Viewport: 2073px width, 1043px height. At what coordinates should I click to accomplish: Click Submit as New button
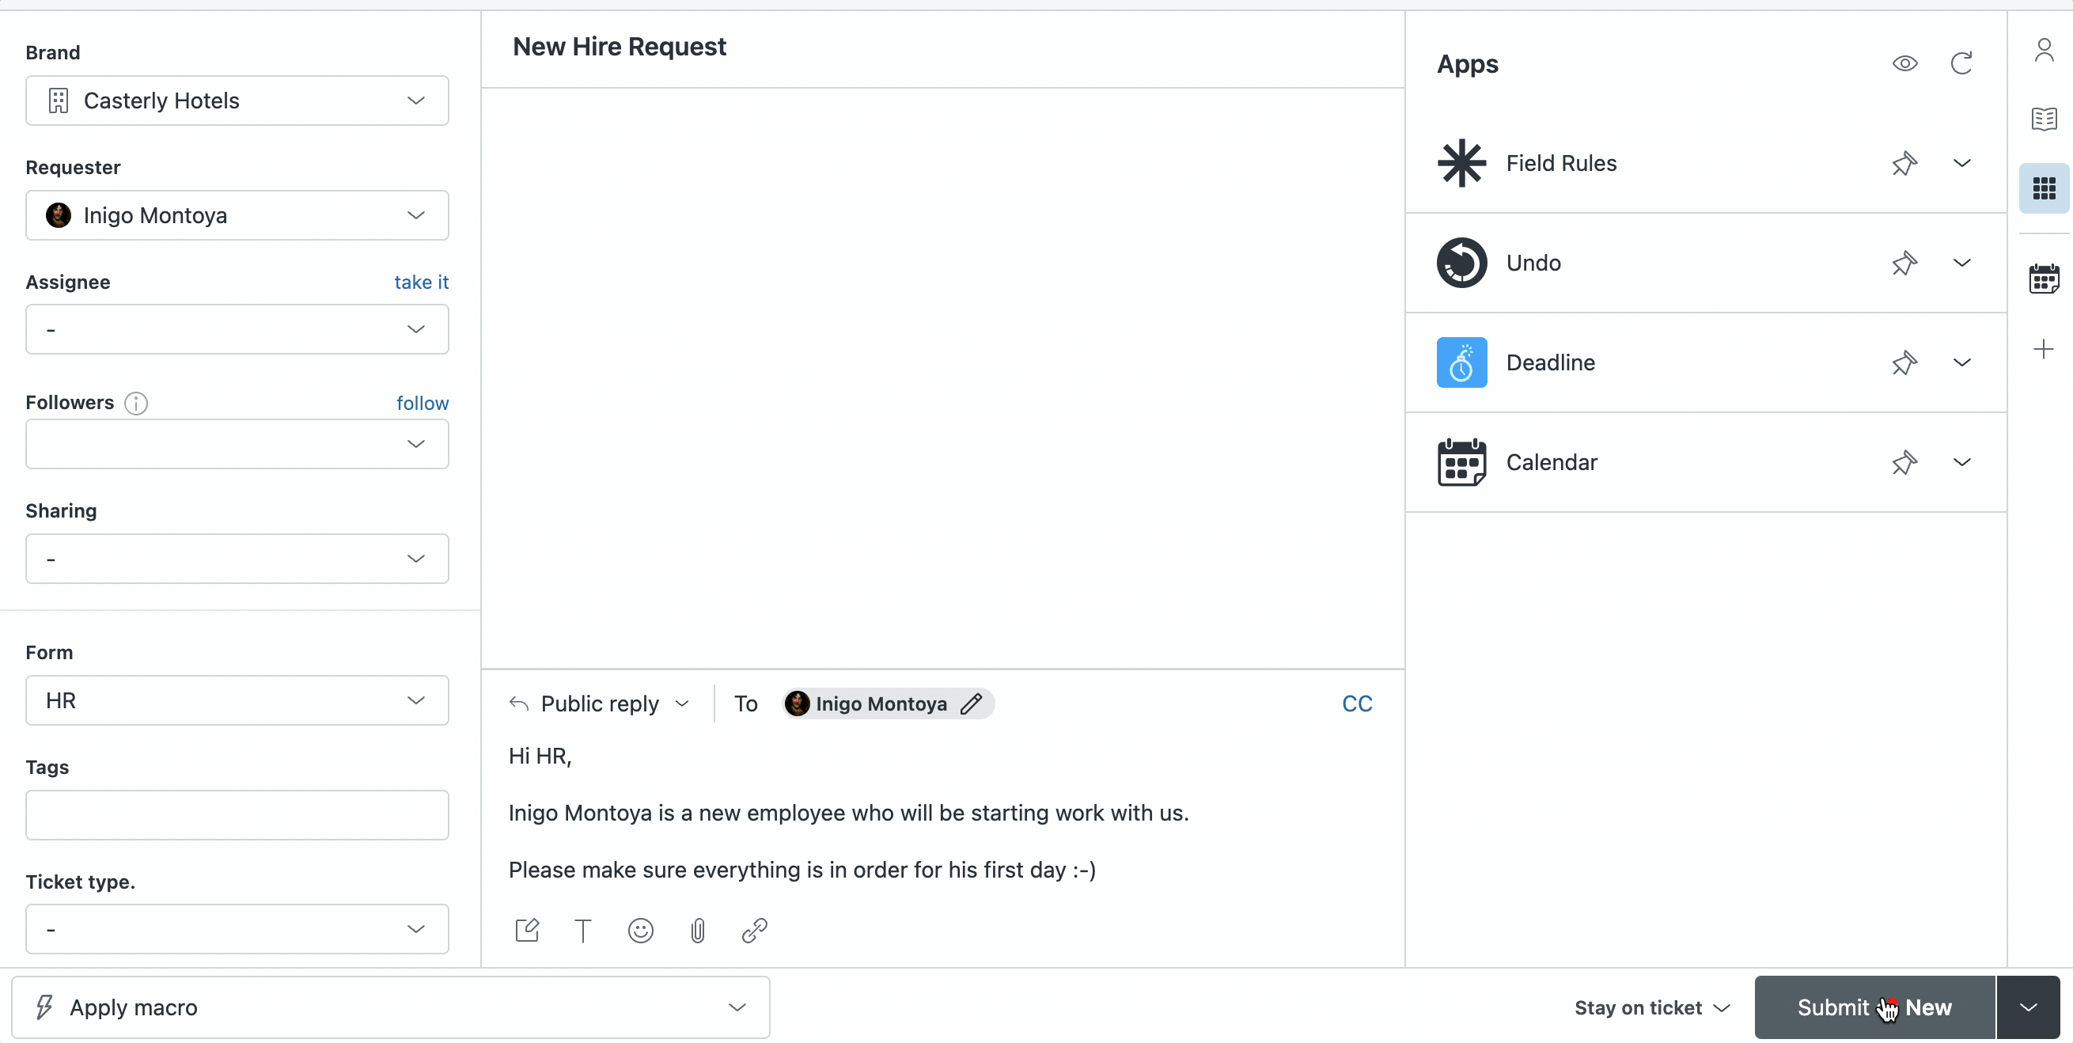[x=1874, y=1008]
